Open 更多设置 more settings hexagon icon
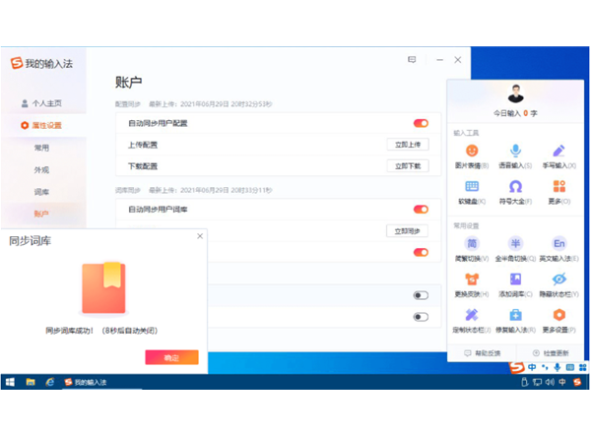 [x=558, y=315]
